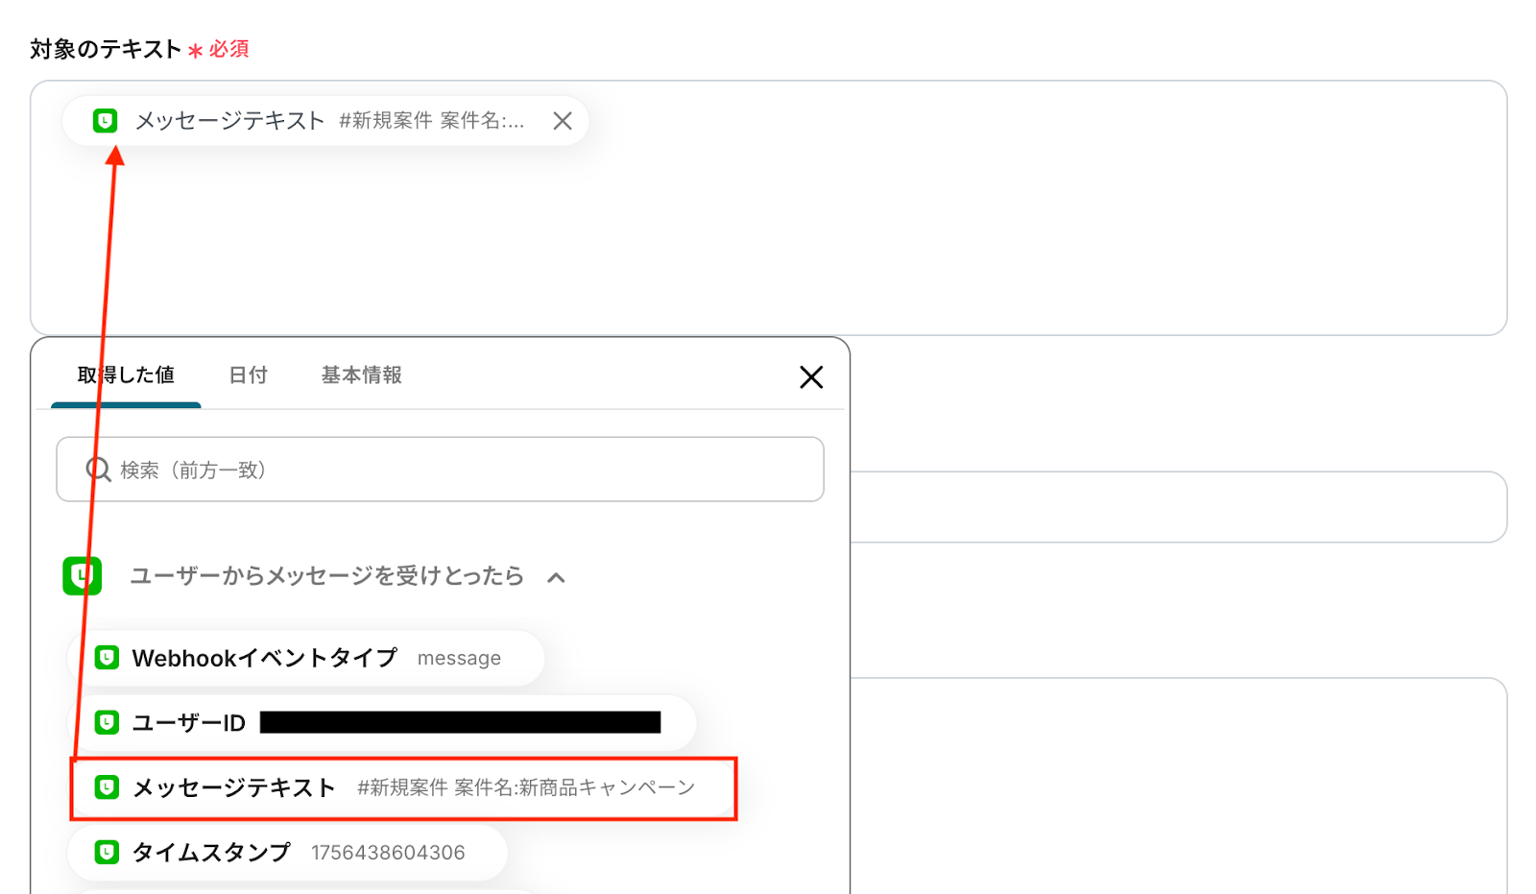Select the 取得した値 tab
The image size is (1536, 894).
point(126,375)
